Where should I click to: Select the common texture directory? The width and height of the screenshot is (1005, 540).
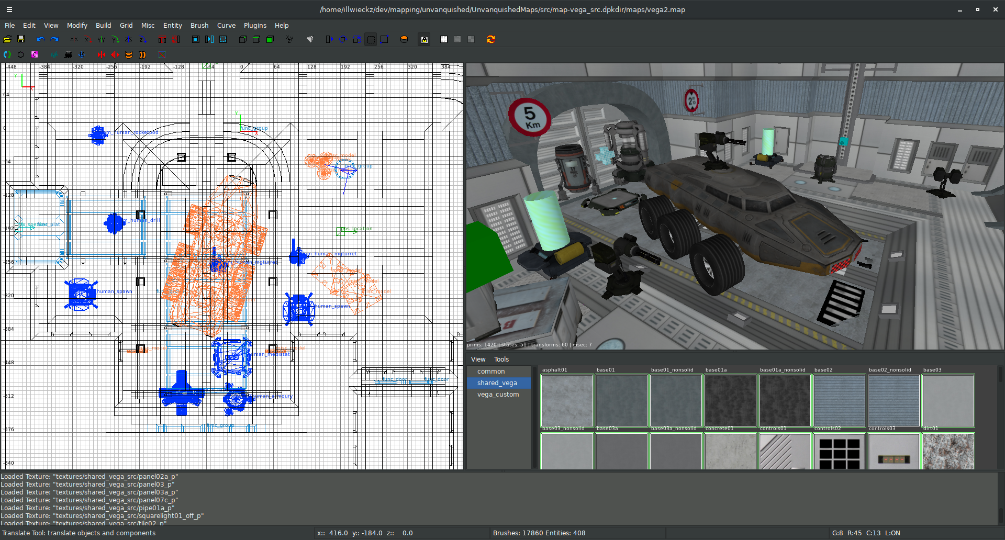coord(490,372)
